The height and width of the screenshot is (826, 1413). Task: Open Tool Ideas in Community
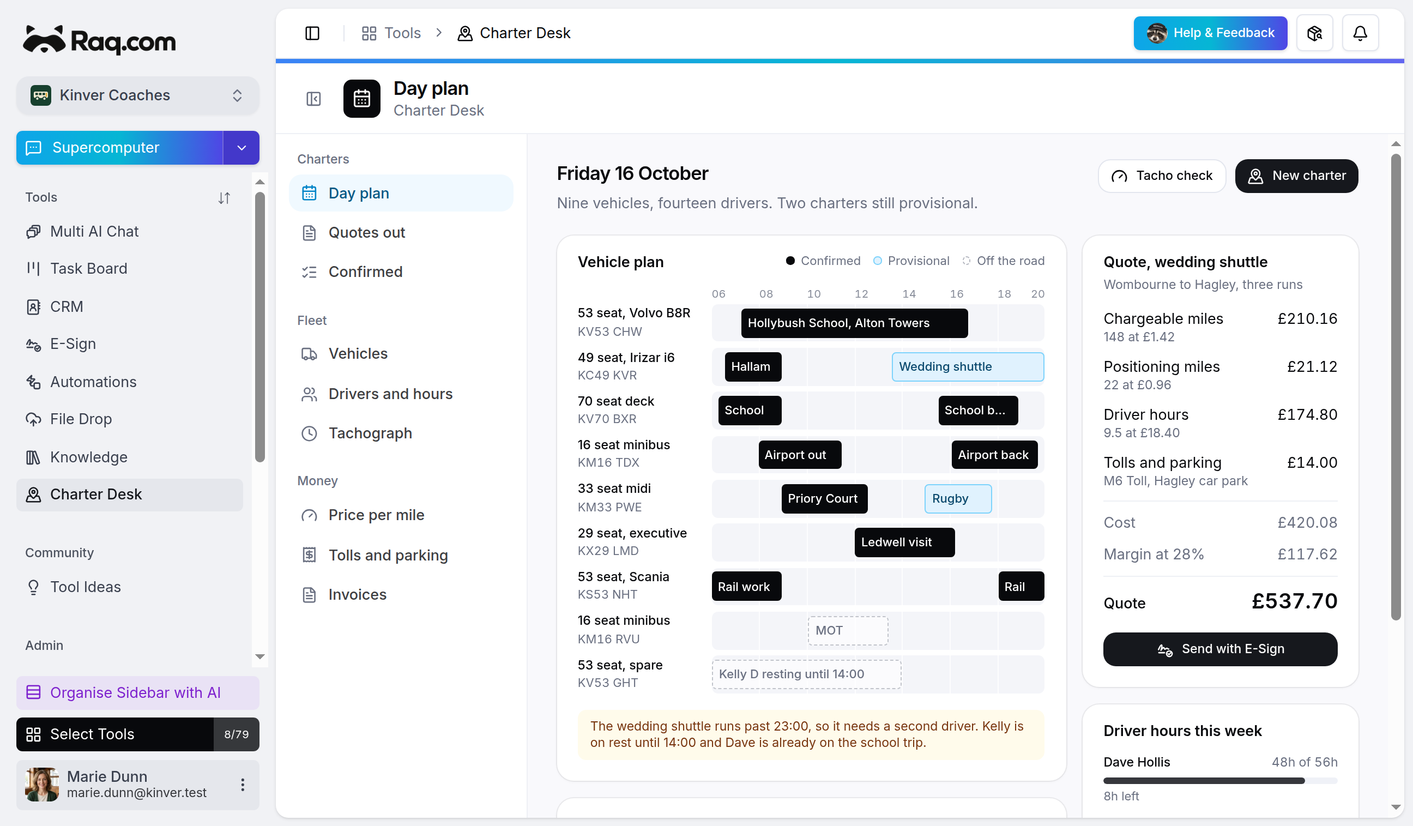pyautogui.click(x=130, y=587)
